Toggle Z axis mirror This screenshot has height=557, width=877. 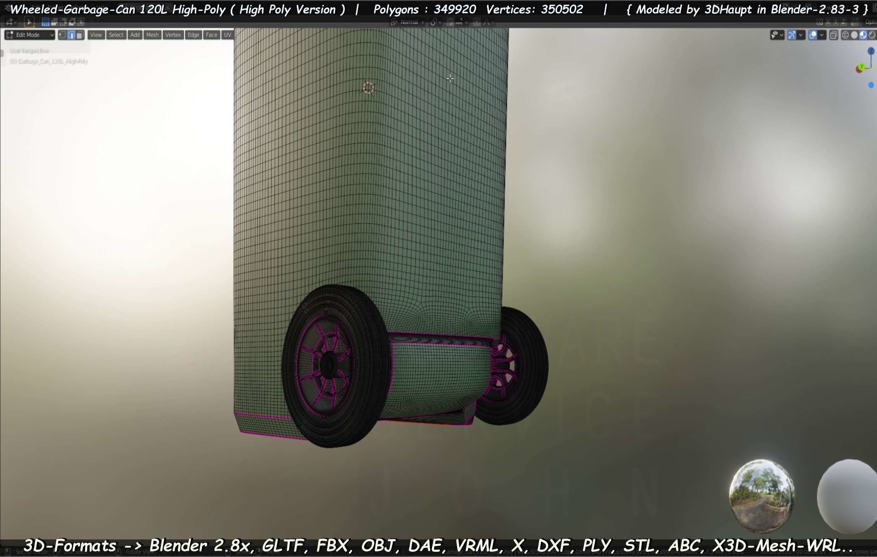[843, 22]
